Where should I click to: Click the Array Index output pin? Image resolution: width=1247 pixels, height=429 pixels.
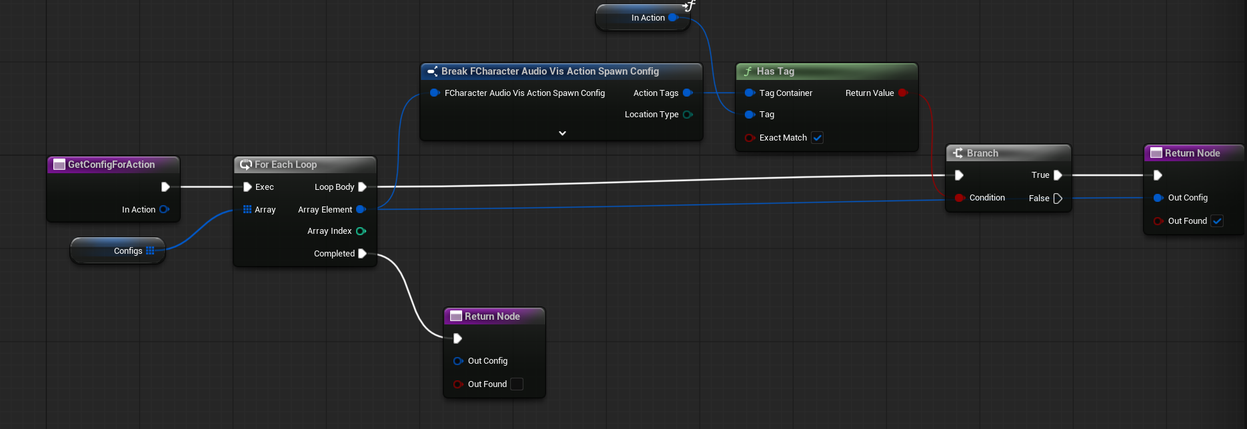[x=361, y=231]
